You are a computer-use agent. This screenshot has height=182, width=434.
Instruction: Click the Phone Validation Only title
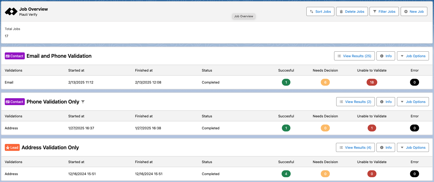click(x=53, y=102)
